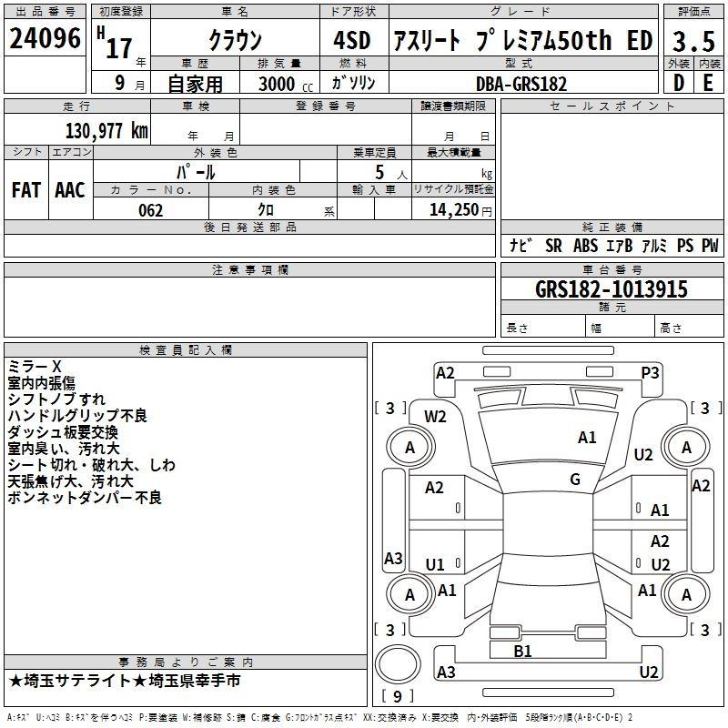Select the exterior grade D
Viewport: 728px width, 728px height.
679,82
